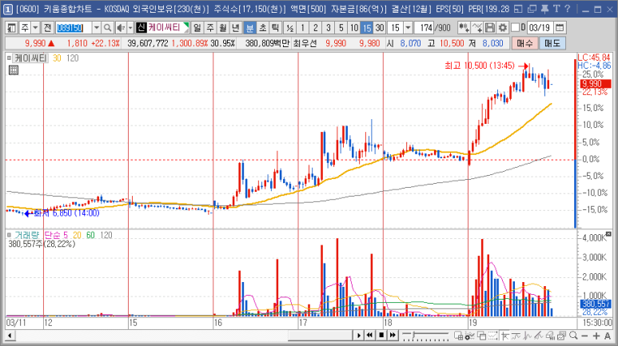The height and width of the screenshot is (346, 618).
Task: Toggle the checkbox beside date 03/19
Action: 515,28
